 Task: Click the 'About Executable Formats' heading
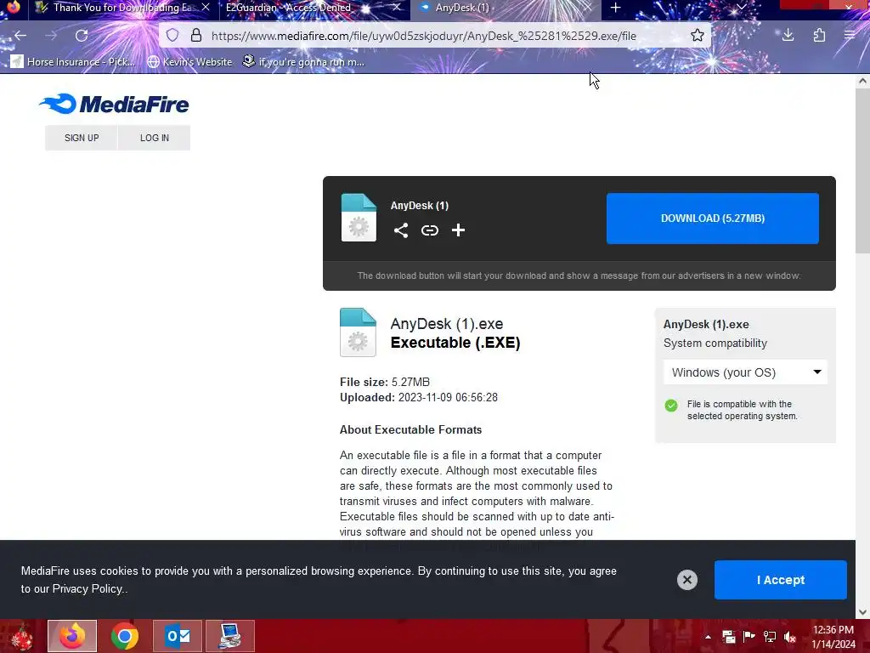[x=410, y=429]
